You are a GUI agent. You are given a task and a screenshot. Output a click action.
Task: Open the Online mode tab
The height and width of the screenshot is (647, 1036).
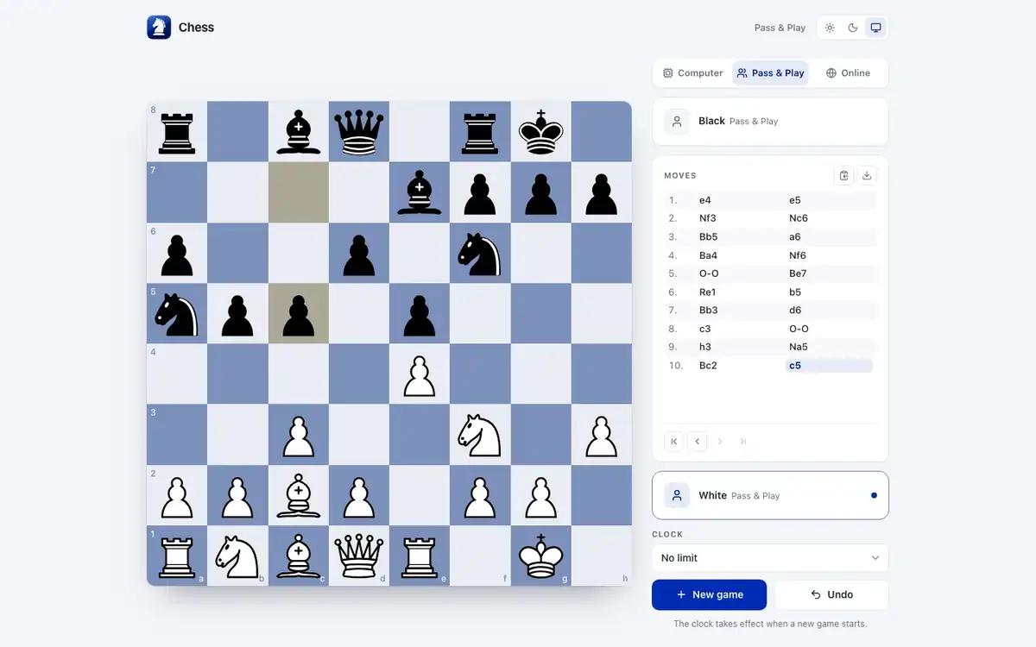pyautogui.click(x=848, y=73)
